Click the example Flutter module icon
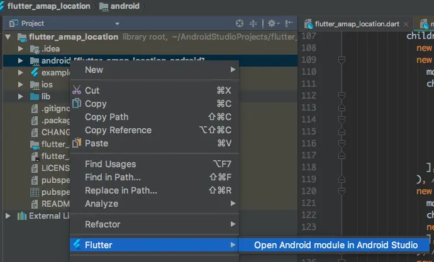Screen dimensions: 434x262 [x=35, y=73]
